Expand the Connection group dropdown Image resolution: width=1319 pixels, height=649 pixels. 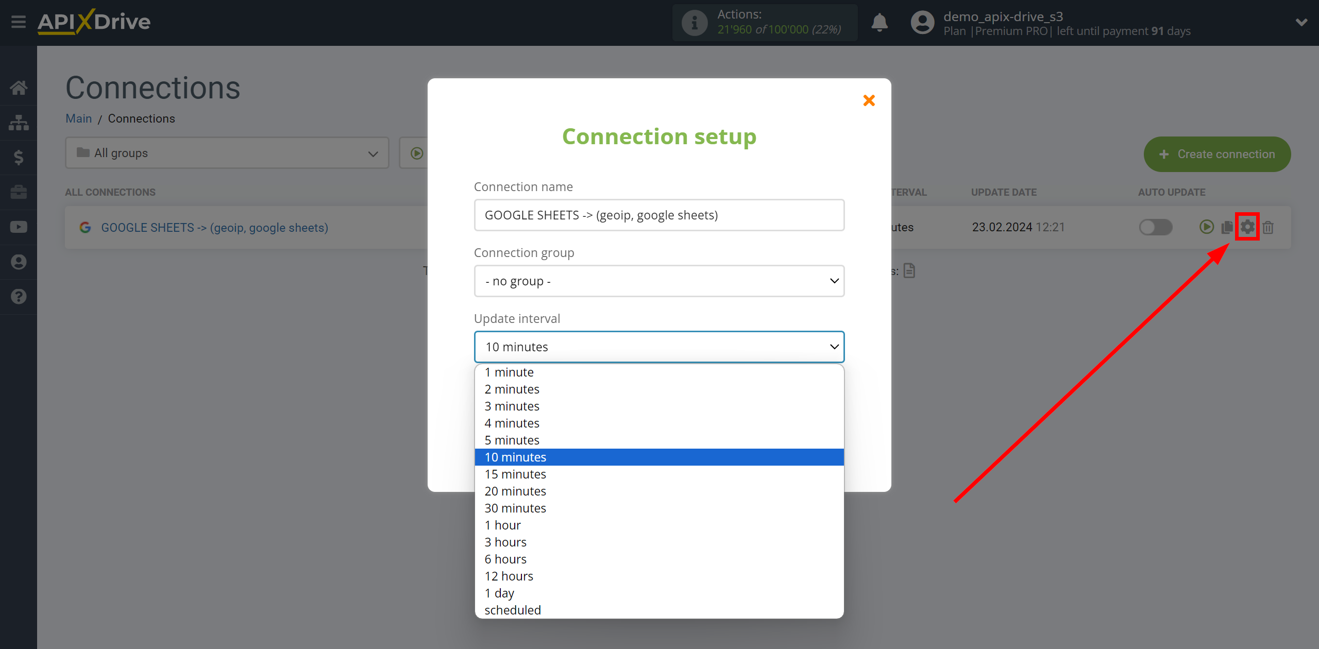658,281
